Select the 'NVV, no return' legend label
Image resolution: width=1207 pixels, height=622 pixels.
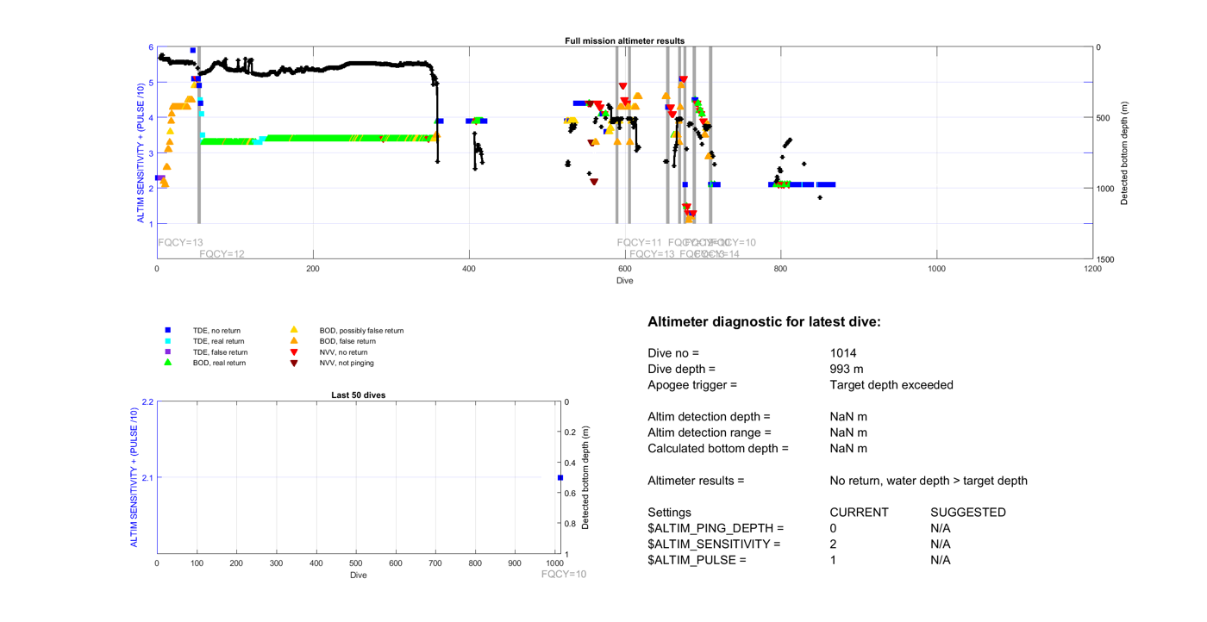[x=343, y=352]
